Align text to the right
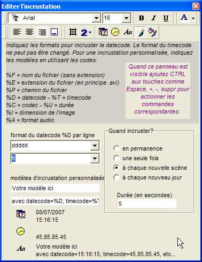 click(x=42, y=32)
